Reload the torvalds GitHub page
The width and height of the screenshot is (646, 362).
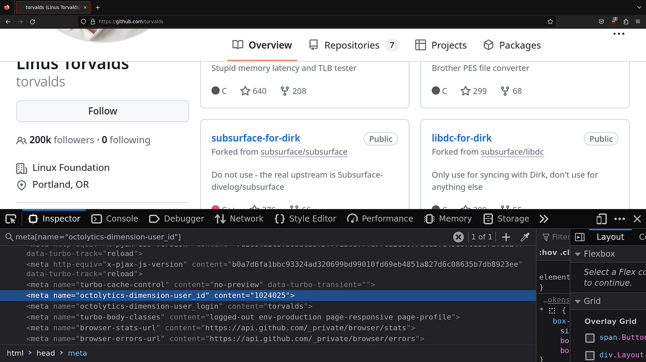pyautogui.click(x=32, y=21)
